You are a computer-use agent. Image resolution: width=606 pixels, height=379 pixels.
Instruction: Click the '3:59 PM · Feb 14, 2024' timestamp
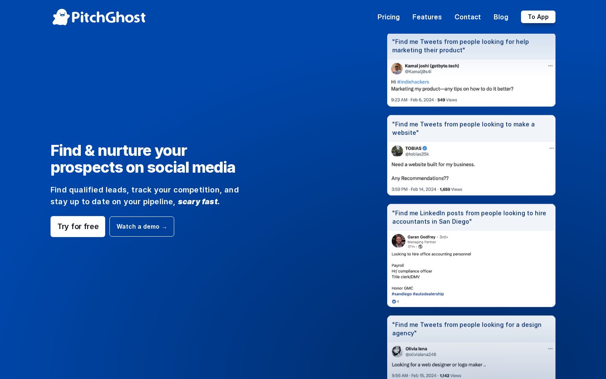[414, 189]
